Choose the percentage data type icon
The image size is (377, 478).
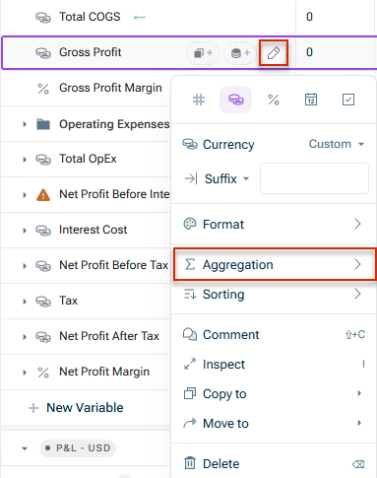pyautogui.click(x=274, y=100)
